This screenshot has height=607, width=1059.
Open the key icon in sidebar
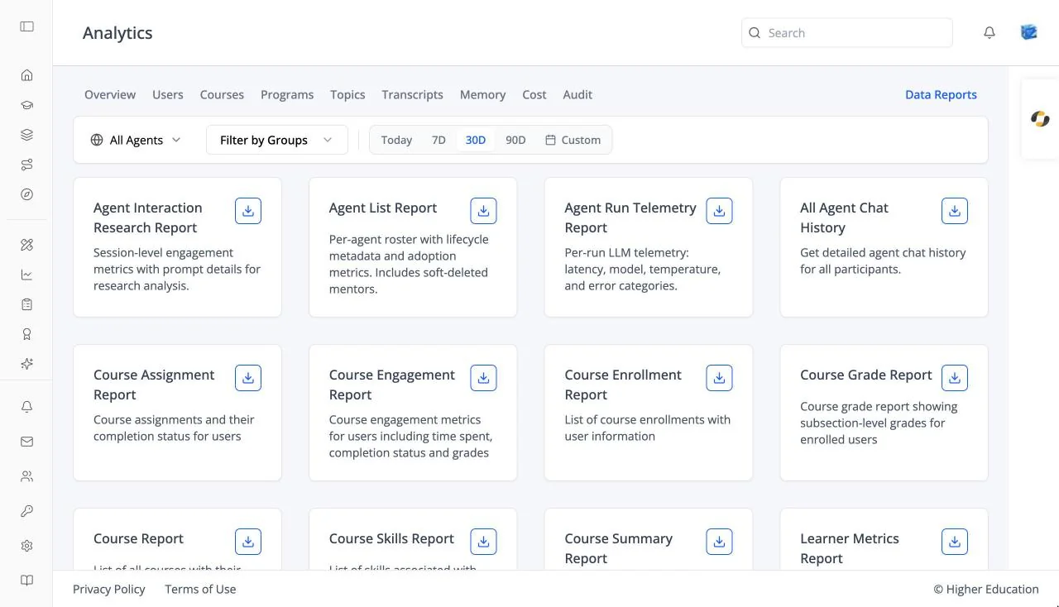(x=26, y=511)
